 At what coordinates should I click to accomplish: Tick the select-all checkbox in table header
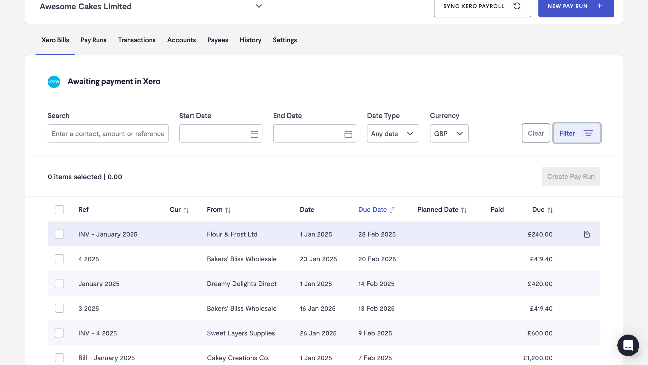click(x=59, y=210)
